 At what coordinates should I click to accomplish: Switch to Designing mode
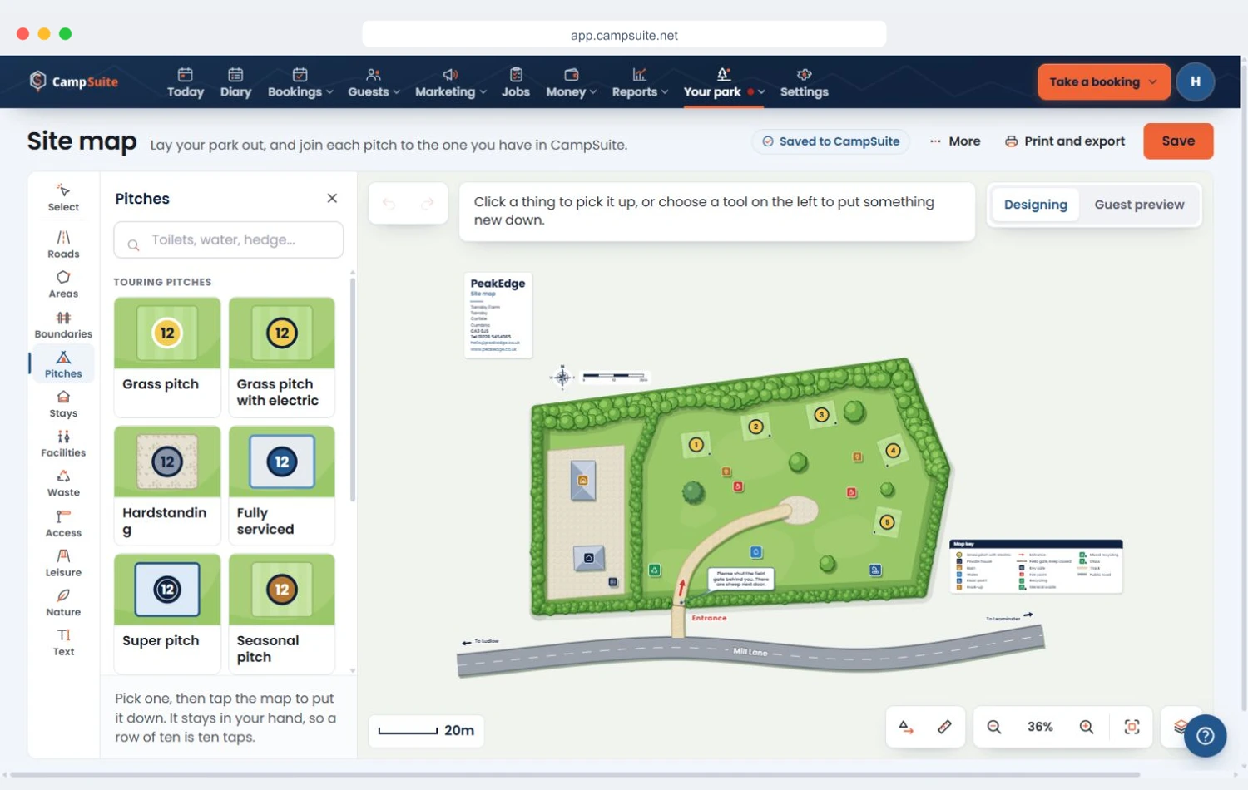pyautogui.click(x=1035, y=205)
